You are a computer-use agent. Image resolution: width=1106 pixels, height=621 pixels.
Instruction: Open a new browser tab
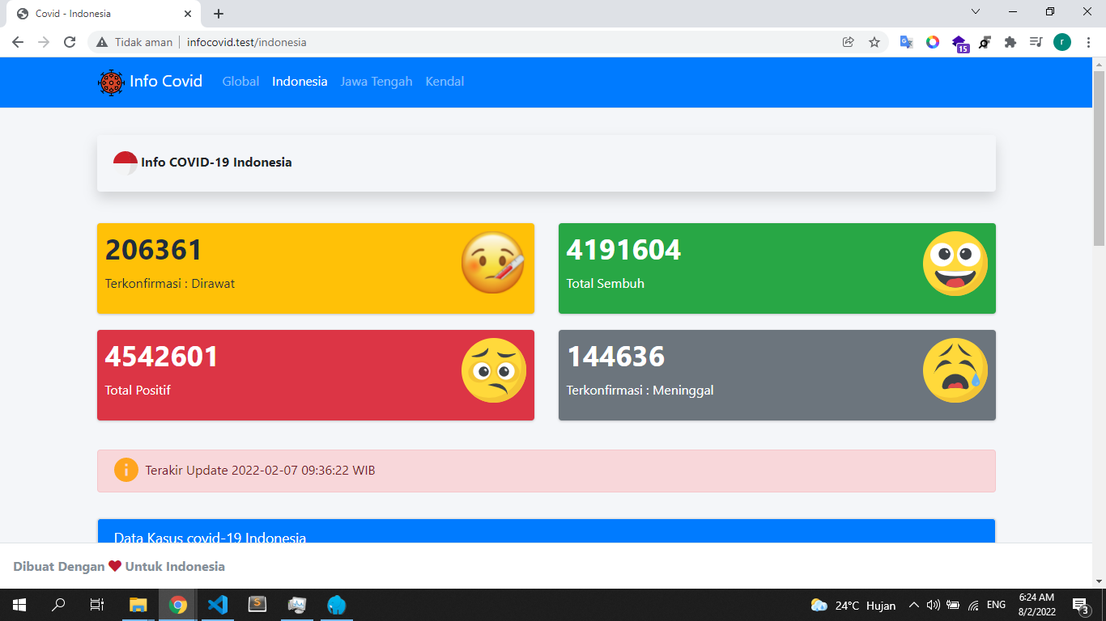point(219,14)
